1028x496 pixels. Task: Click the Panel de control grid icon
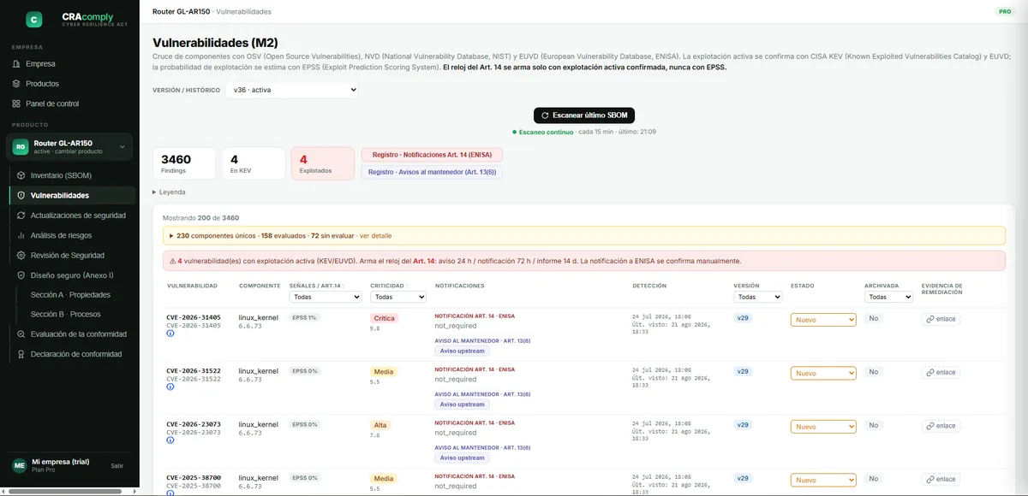pyautogui.click(x=16, y=103)
